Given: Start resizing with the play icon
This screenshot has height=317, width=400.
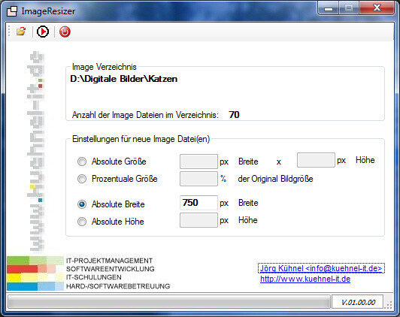Looking at the screenshot, I should tap(43, 32).
